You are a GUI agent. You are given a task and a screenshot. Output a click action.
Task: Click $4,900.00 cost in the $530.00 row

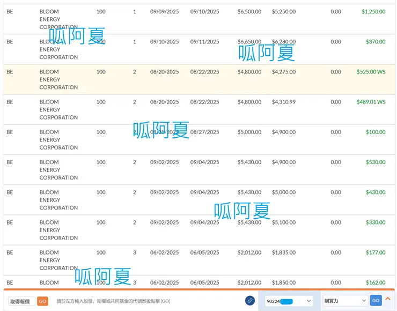pyautogui.click(x=284, y=162)
